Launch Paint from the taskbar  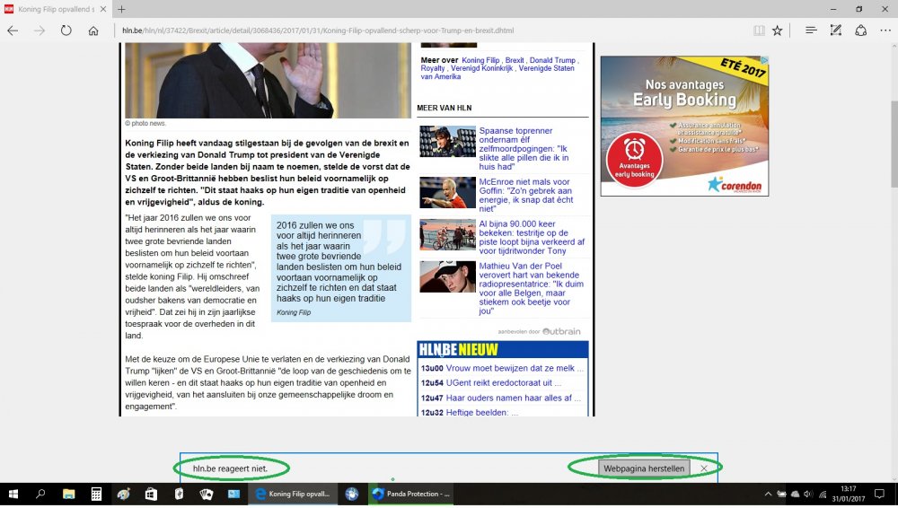coord(124,494)
